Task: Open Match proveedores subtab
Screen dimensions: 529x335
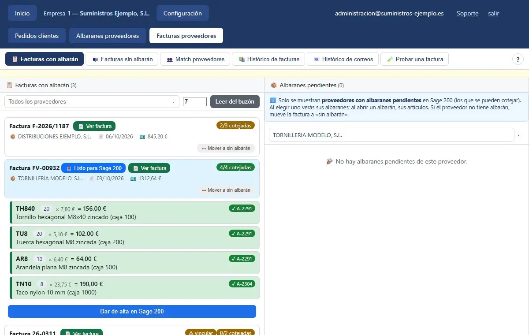Action: [x=195, y=59]
